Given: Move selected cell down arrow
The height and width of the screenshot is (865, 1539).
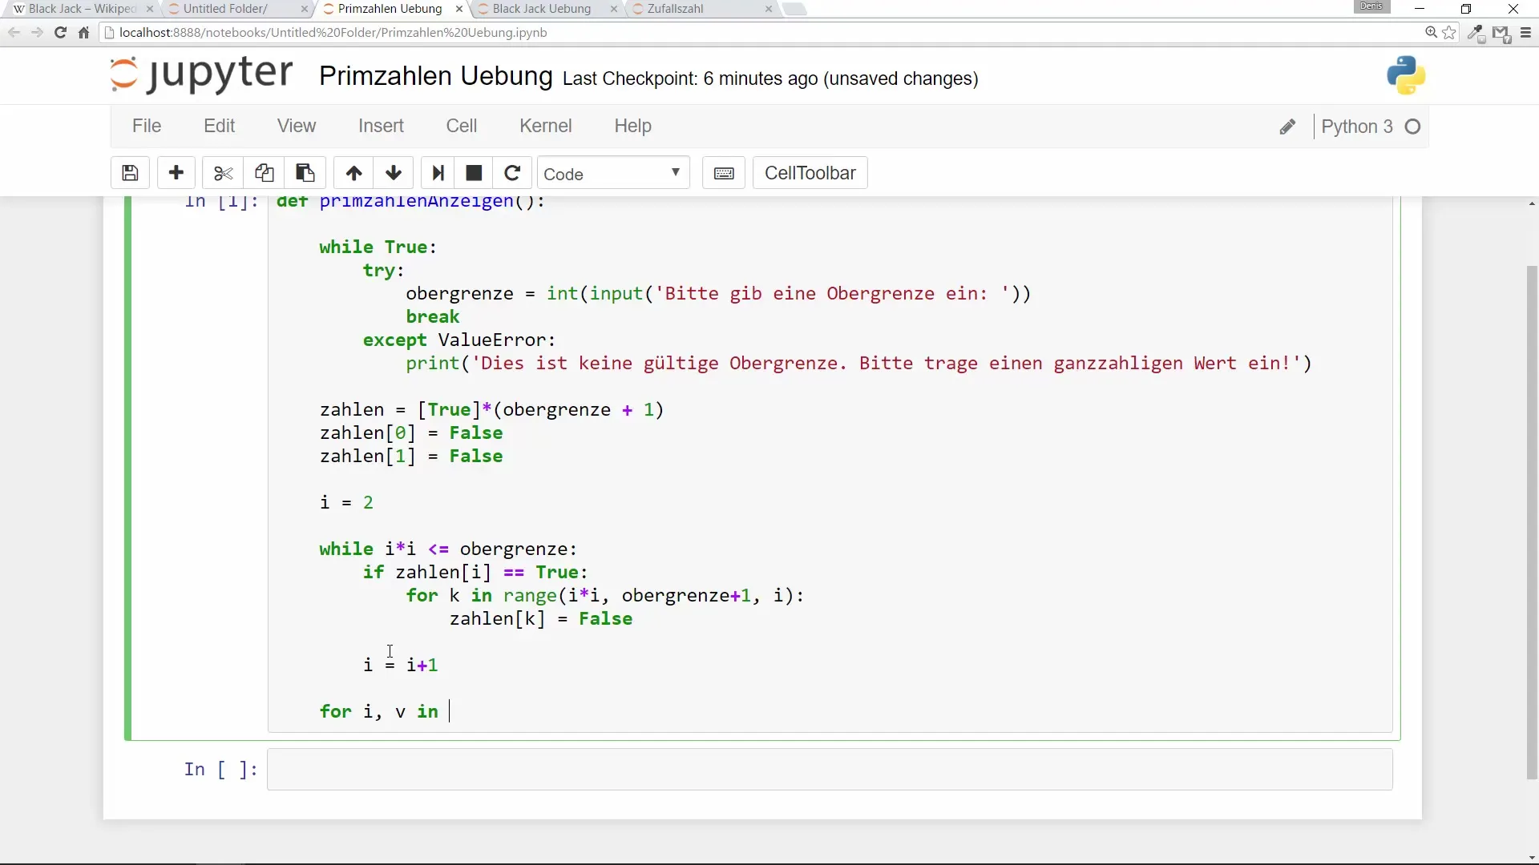Looking at the screenshot, I should [394, 173].
